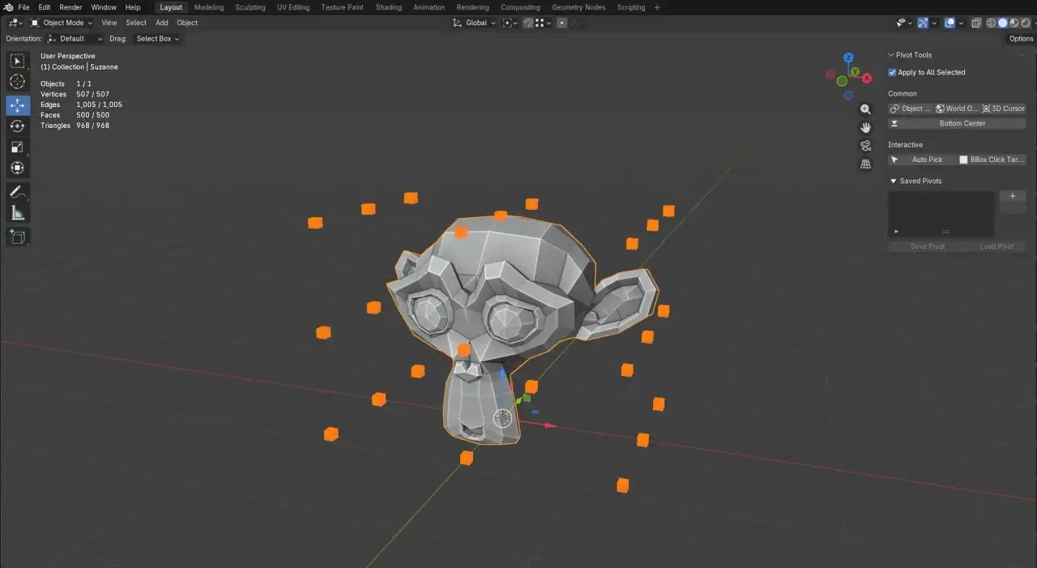Click the Bottom Center pivot button
The image size is (1037, 568).
click(957, 124)
